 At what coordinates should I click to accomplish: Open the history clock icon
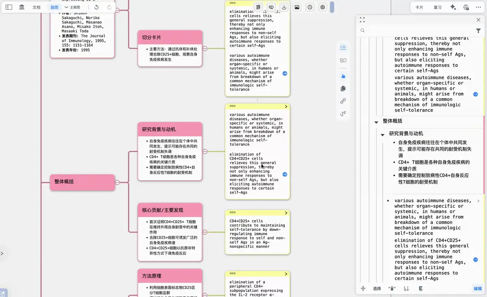pyautogui.click(x=310, y=7)
